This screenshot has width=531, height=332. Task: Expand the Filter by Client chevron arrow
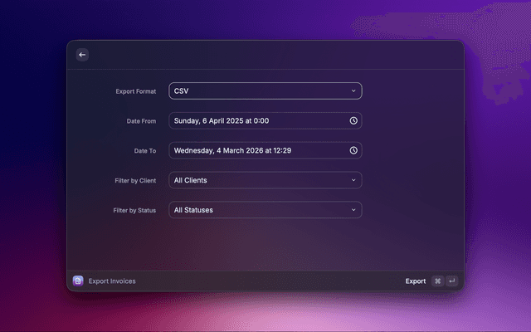353,180
